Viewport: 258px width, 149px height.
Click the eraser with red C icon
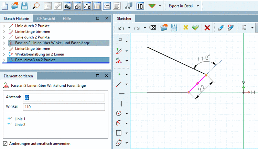point(231,27)
